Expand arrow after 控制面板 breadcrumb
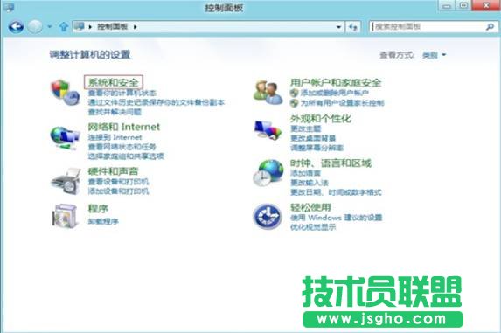 point(136,27)
